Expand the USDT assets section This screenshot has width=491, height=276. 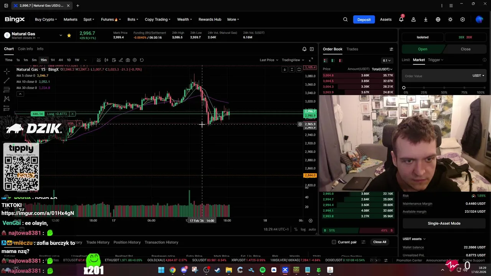[414, 239]
